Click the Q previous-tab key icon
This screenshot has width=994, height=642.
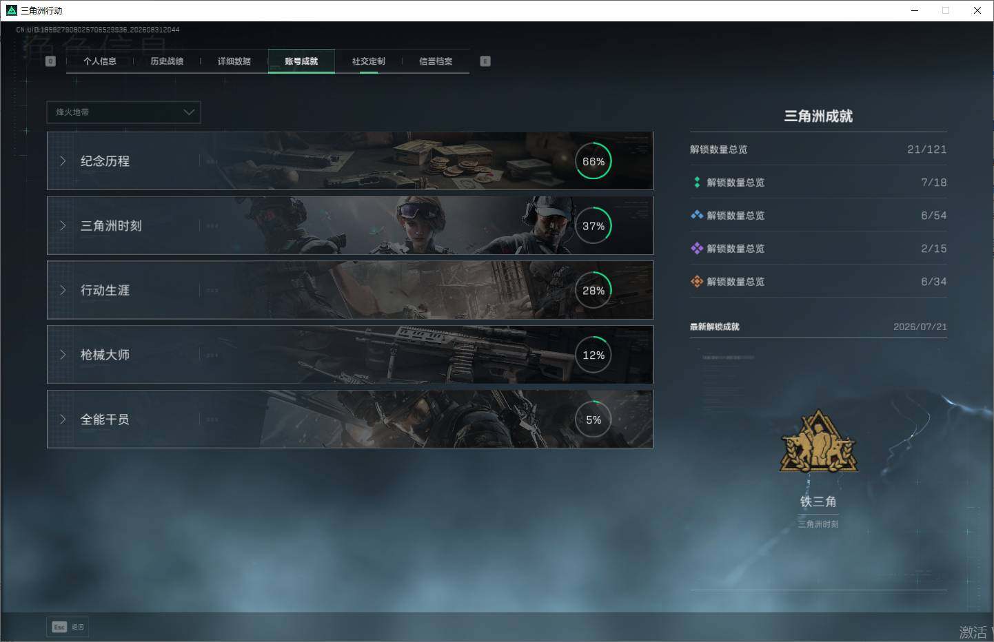pos(50,61)
